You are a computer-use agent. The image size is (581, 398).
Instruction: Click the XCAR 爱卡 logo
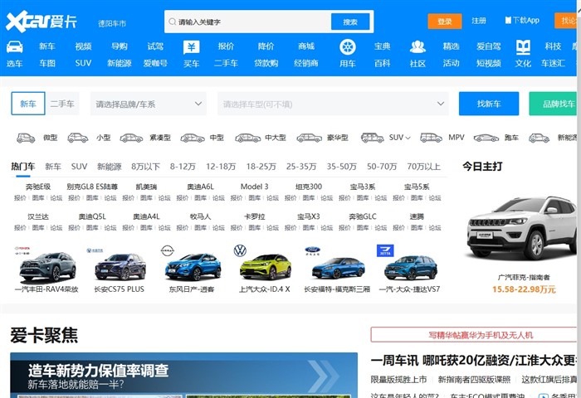(41, 22)
